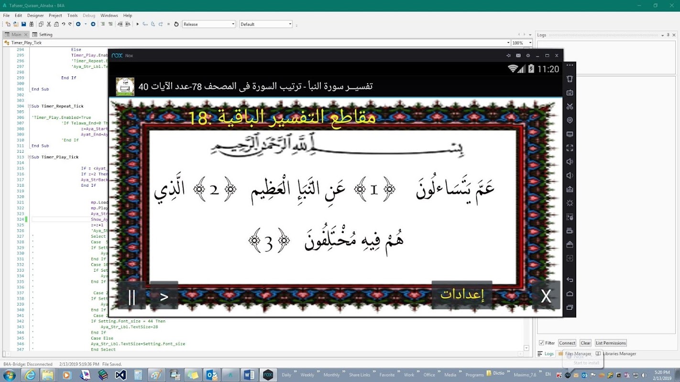
Task: Open Nox settings gear in title bar
Action: pyautogui.click(x=528, y=55)
